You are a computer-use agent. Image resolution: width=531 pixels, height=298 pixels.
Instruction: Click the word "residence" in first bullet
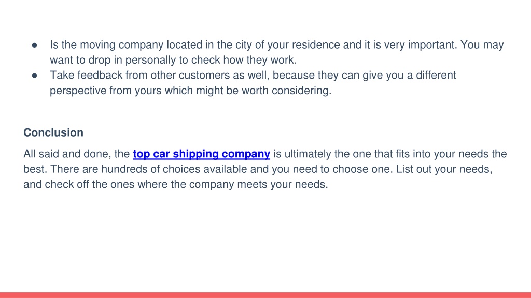[x=316, y=44]
